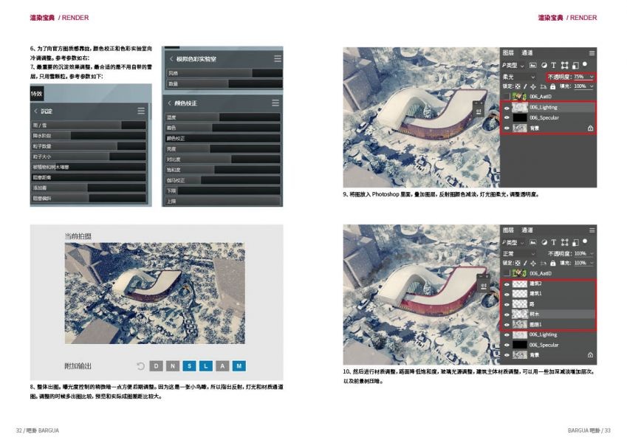Image resolution: width=627 pixels, height=443 pixels.
Task: Open the top Layers panel hamburger menu
Action: (x=592, y=53)
